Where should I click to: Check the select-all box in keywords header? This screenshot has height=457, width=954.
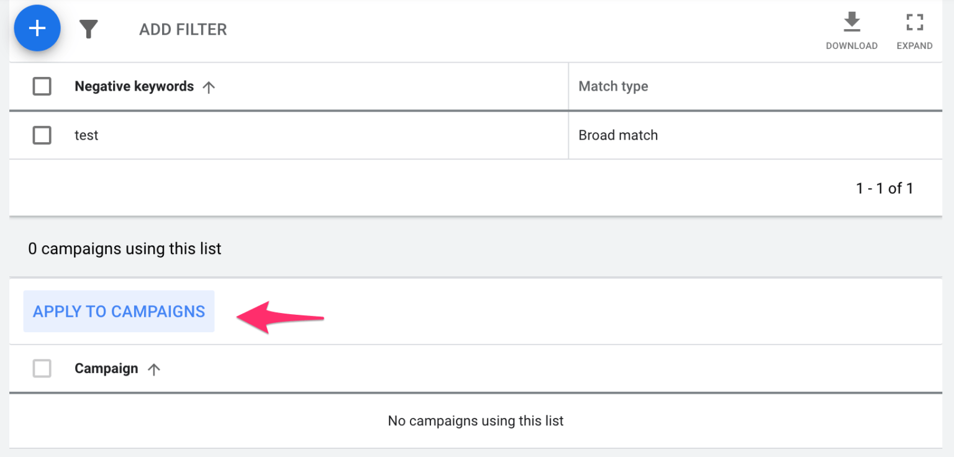tap(42, 86)
